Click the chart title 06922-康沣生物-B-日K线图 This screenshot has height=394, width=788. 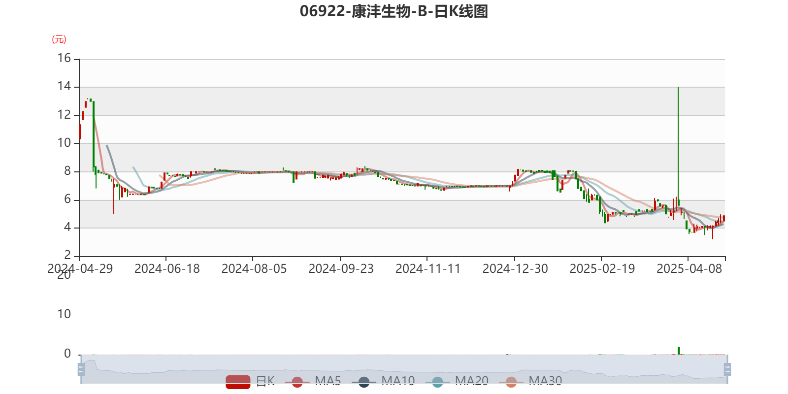click(x=394, y=11)
